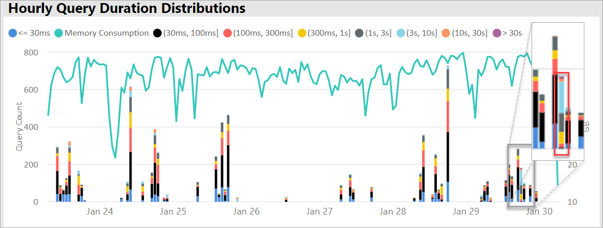Screen dimensions: 603x228
Task: Select the '(3s, 10s]' legend label
Action: pos(423,33)
